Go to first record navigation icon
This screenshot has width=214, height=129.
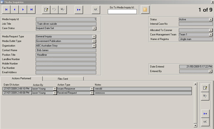pos(6,10)
